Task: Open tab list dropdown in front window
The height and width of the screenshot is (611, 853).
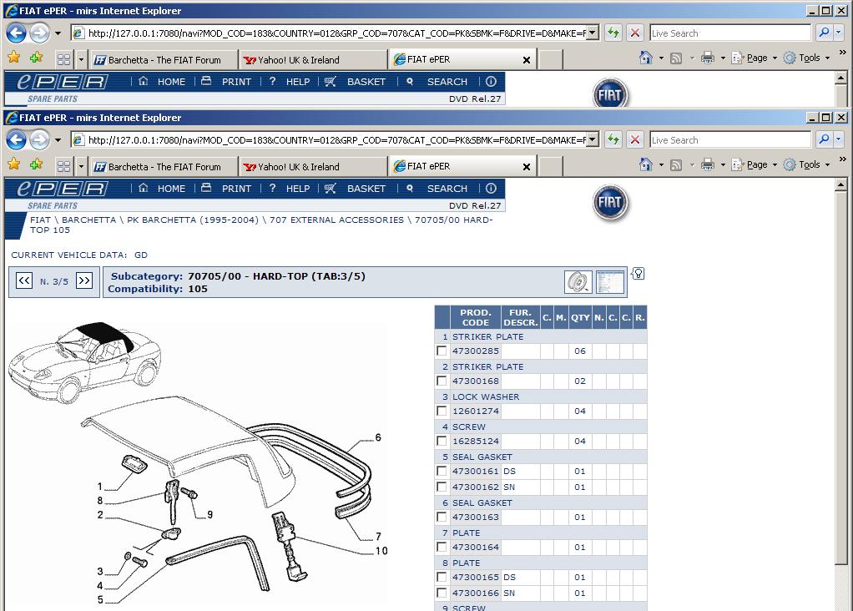Action: (x=82, y=166)
